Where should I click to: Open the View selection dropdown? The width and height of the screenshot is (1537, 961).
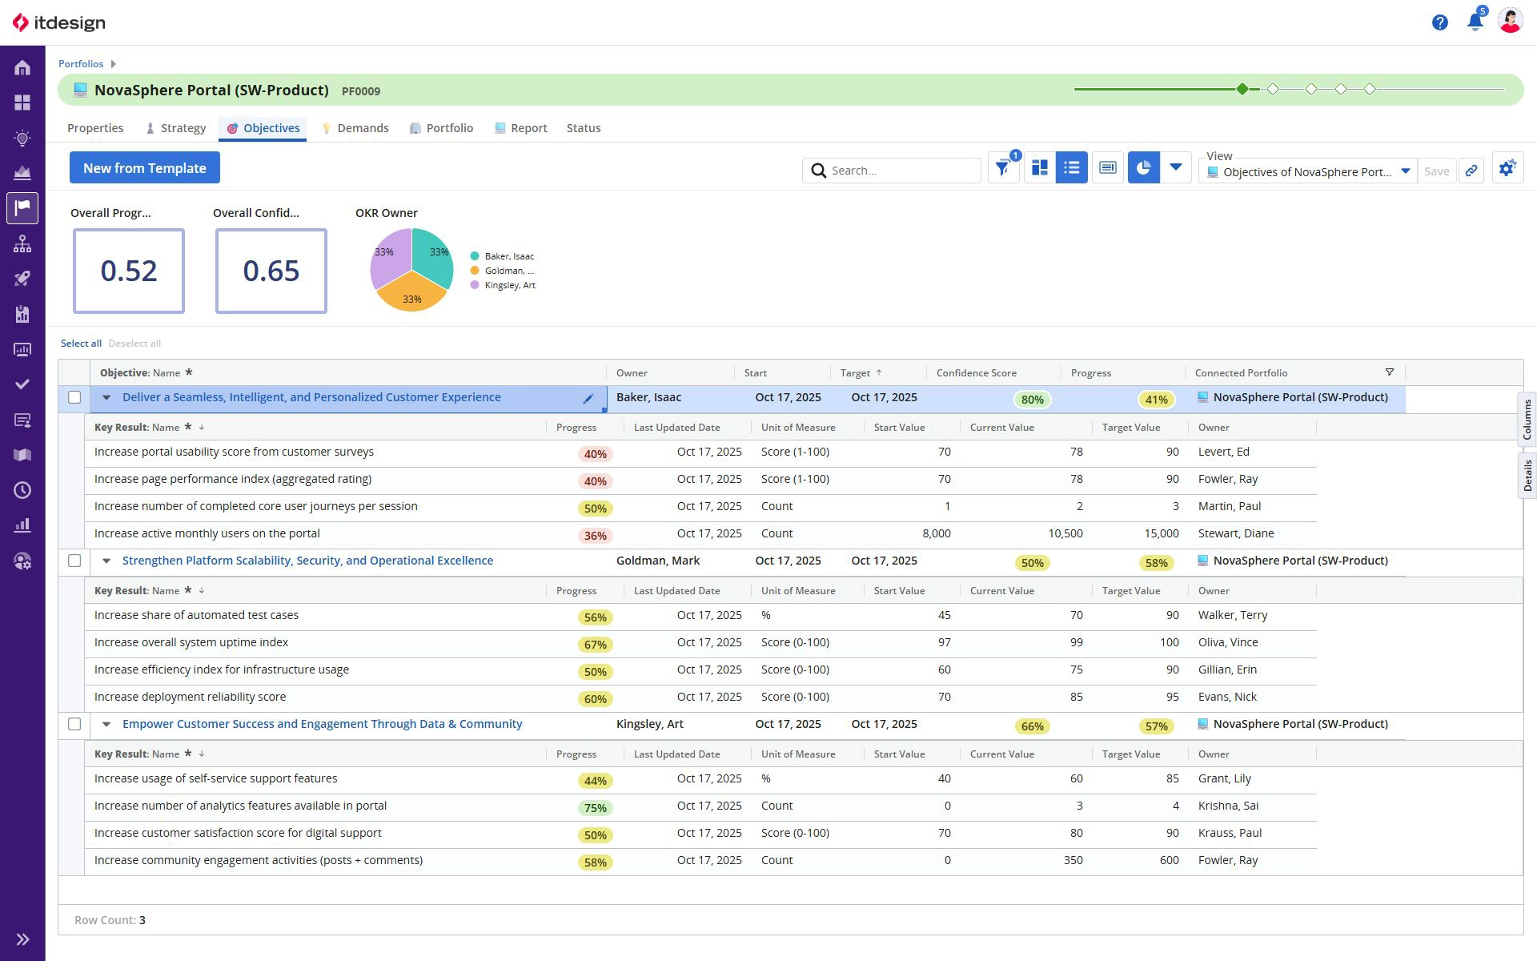[x=1307, y=171]
